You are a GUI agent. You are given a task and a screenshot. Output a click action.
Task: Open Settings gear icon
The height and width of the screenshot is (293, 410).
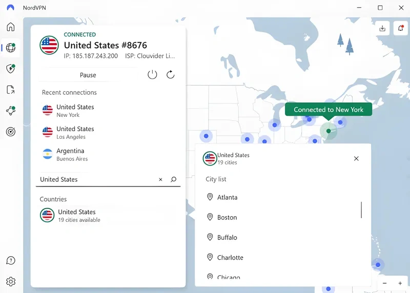pos(11,281)
